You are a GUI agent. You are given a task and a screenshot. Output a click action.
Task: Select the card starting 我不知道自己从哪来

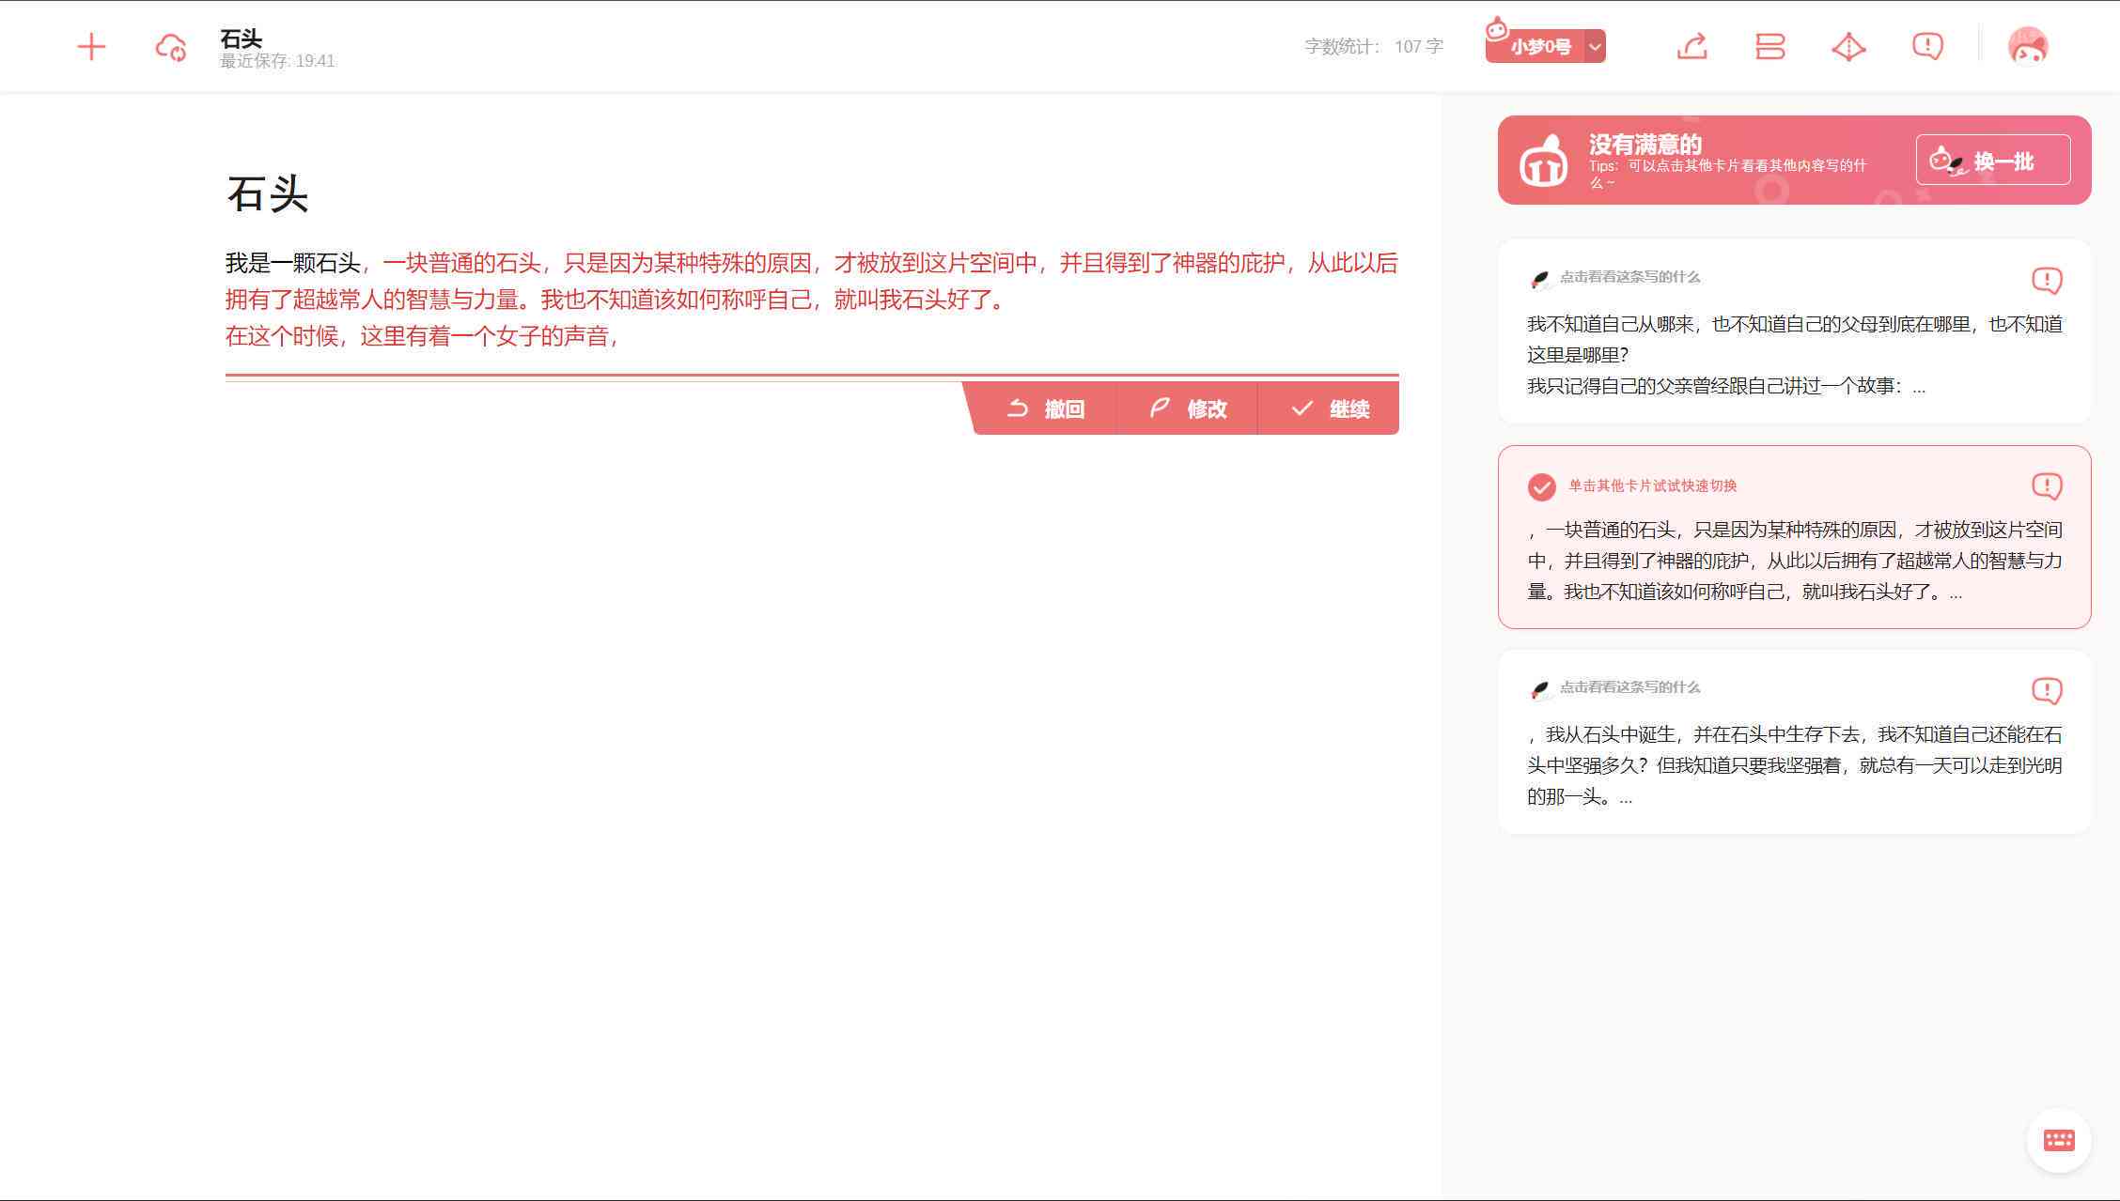(x=1794, y=331)
